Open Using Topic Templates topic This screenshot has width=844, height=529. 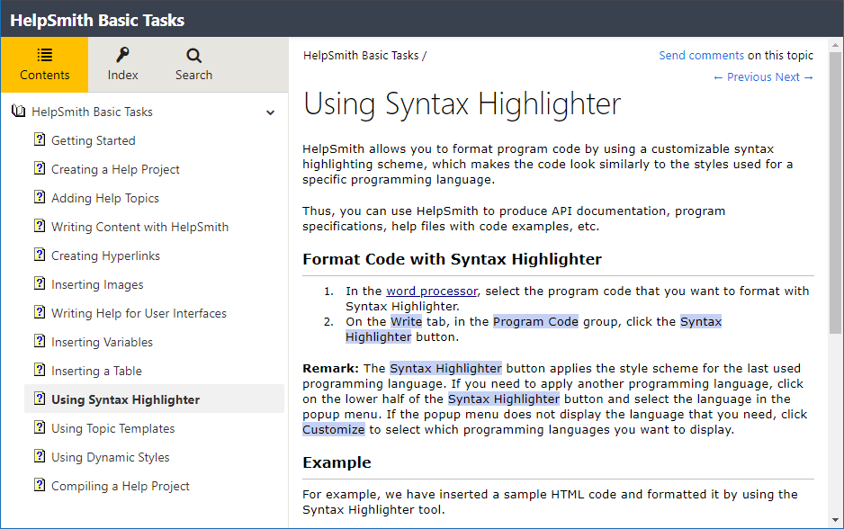(x=113, y=428)
